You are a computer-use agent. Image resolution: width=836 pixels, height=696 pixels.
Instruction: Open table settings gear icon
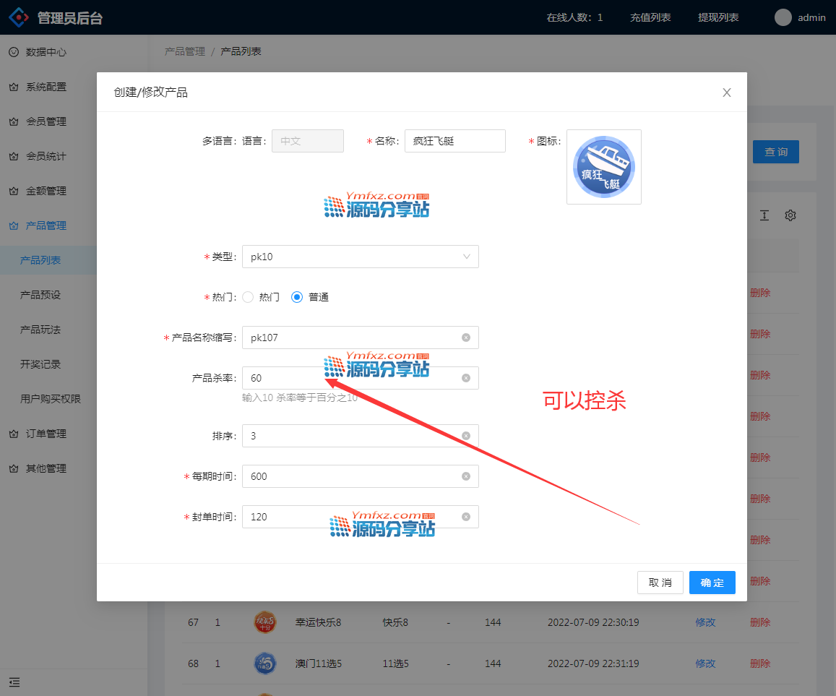(x=790, y=215)
